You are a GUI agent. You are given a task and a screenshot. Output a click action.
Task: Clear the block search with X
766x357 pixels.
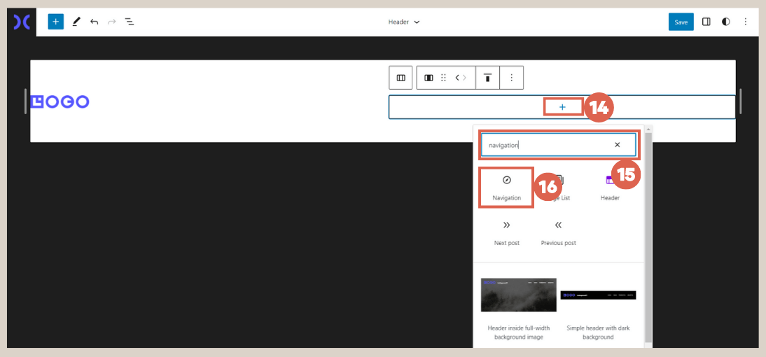[x=617, y=145]
